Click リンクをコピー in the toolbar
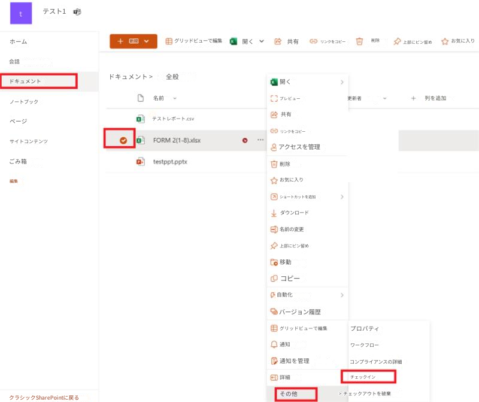Viewport: 479px width, 402px height. 328,41
